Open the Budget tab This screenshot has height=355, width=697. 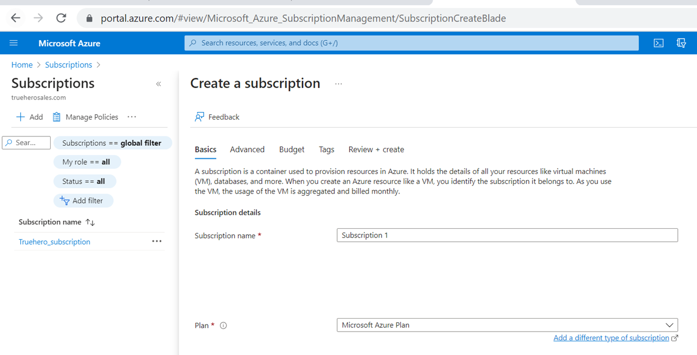[x=291, y=150]
